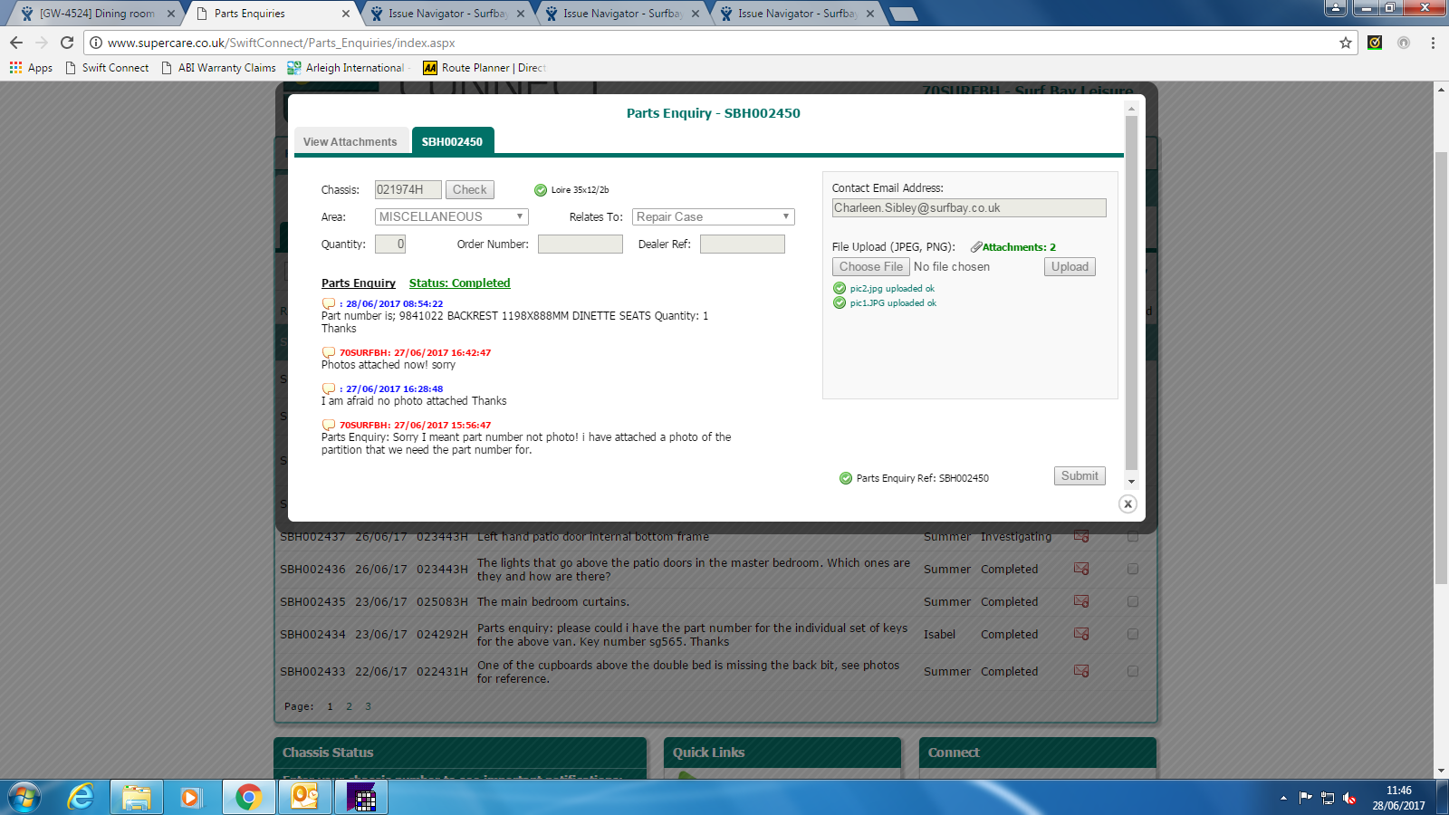This screenshot has width=1449, height=815.
Task: Click the envelope icon for SBH002433
Action: [1081, 671]
